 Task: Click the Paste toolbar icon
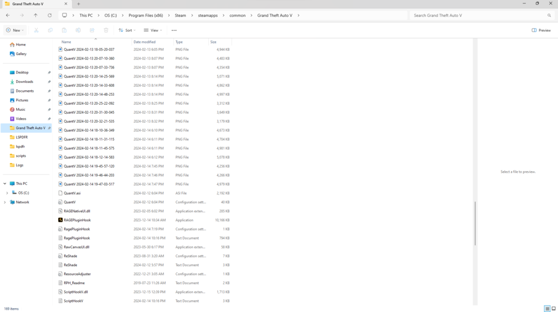click(x=64, y=30)
